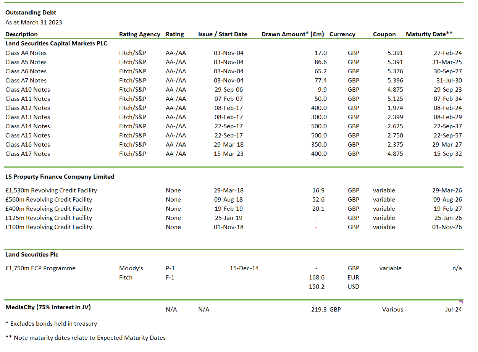This screenshot has width=478, height=352.
Task: Select the Class A12 Notes row label
Action: coord(27,108)
